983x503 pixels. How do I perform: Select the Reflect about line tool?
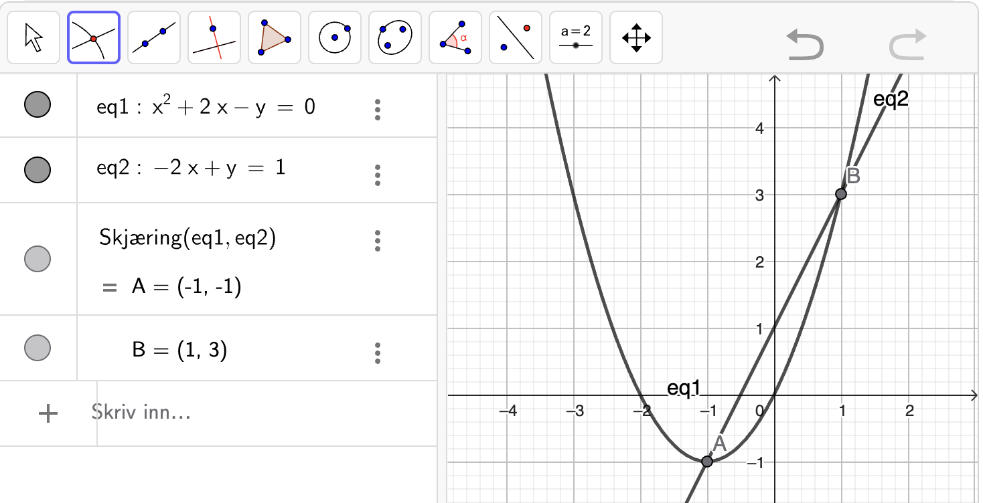pyautogui.click(x=516, y=37)
